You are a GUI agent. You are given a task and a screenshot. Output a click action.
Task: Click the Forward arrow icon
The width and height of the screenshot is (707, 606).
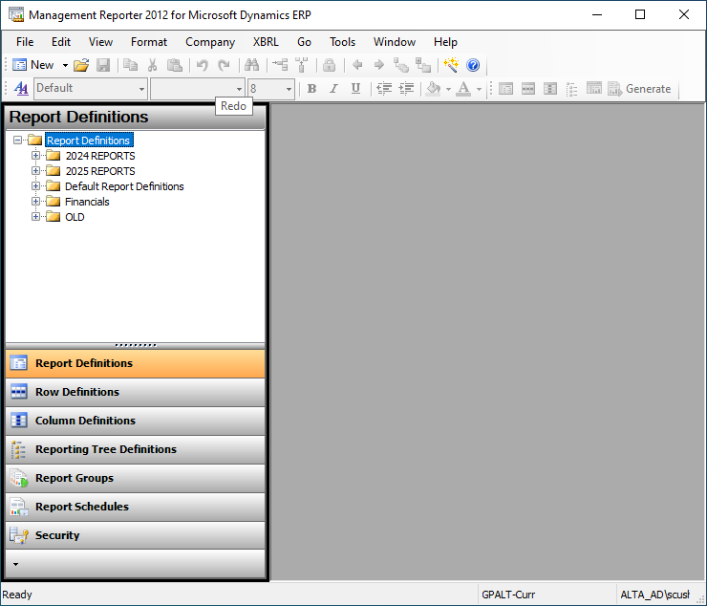379,65
